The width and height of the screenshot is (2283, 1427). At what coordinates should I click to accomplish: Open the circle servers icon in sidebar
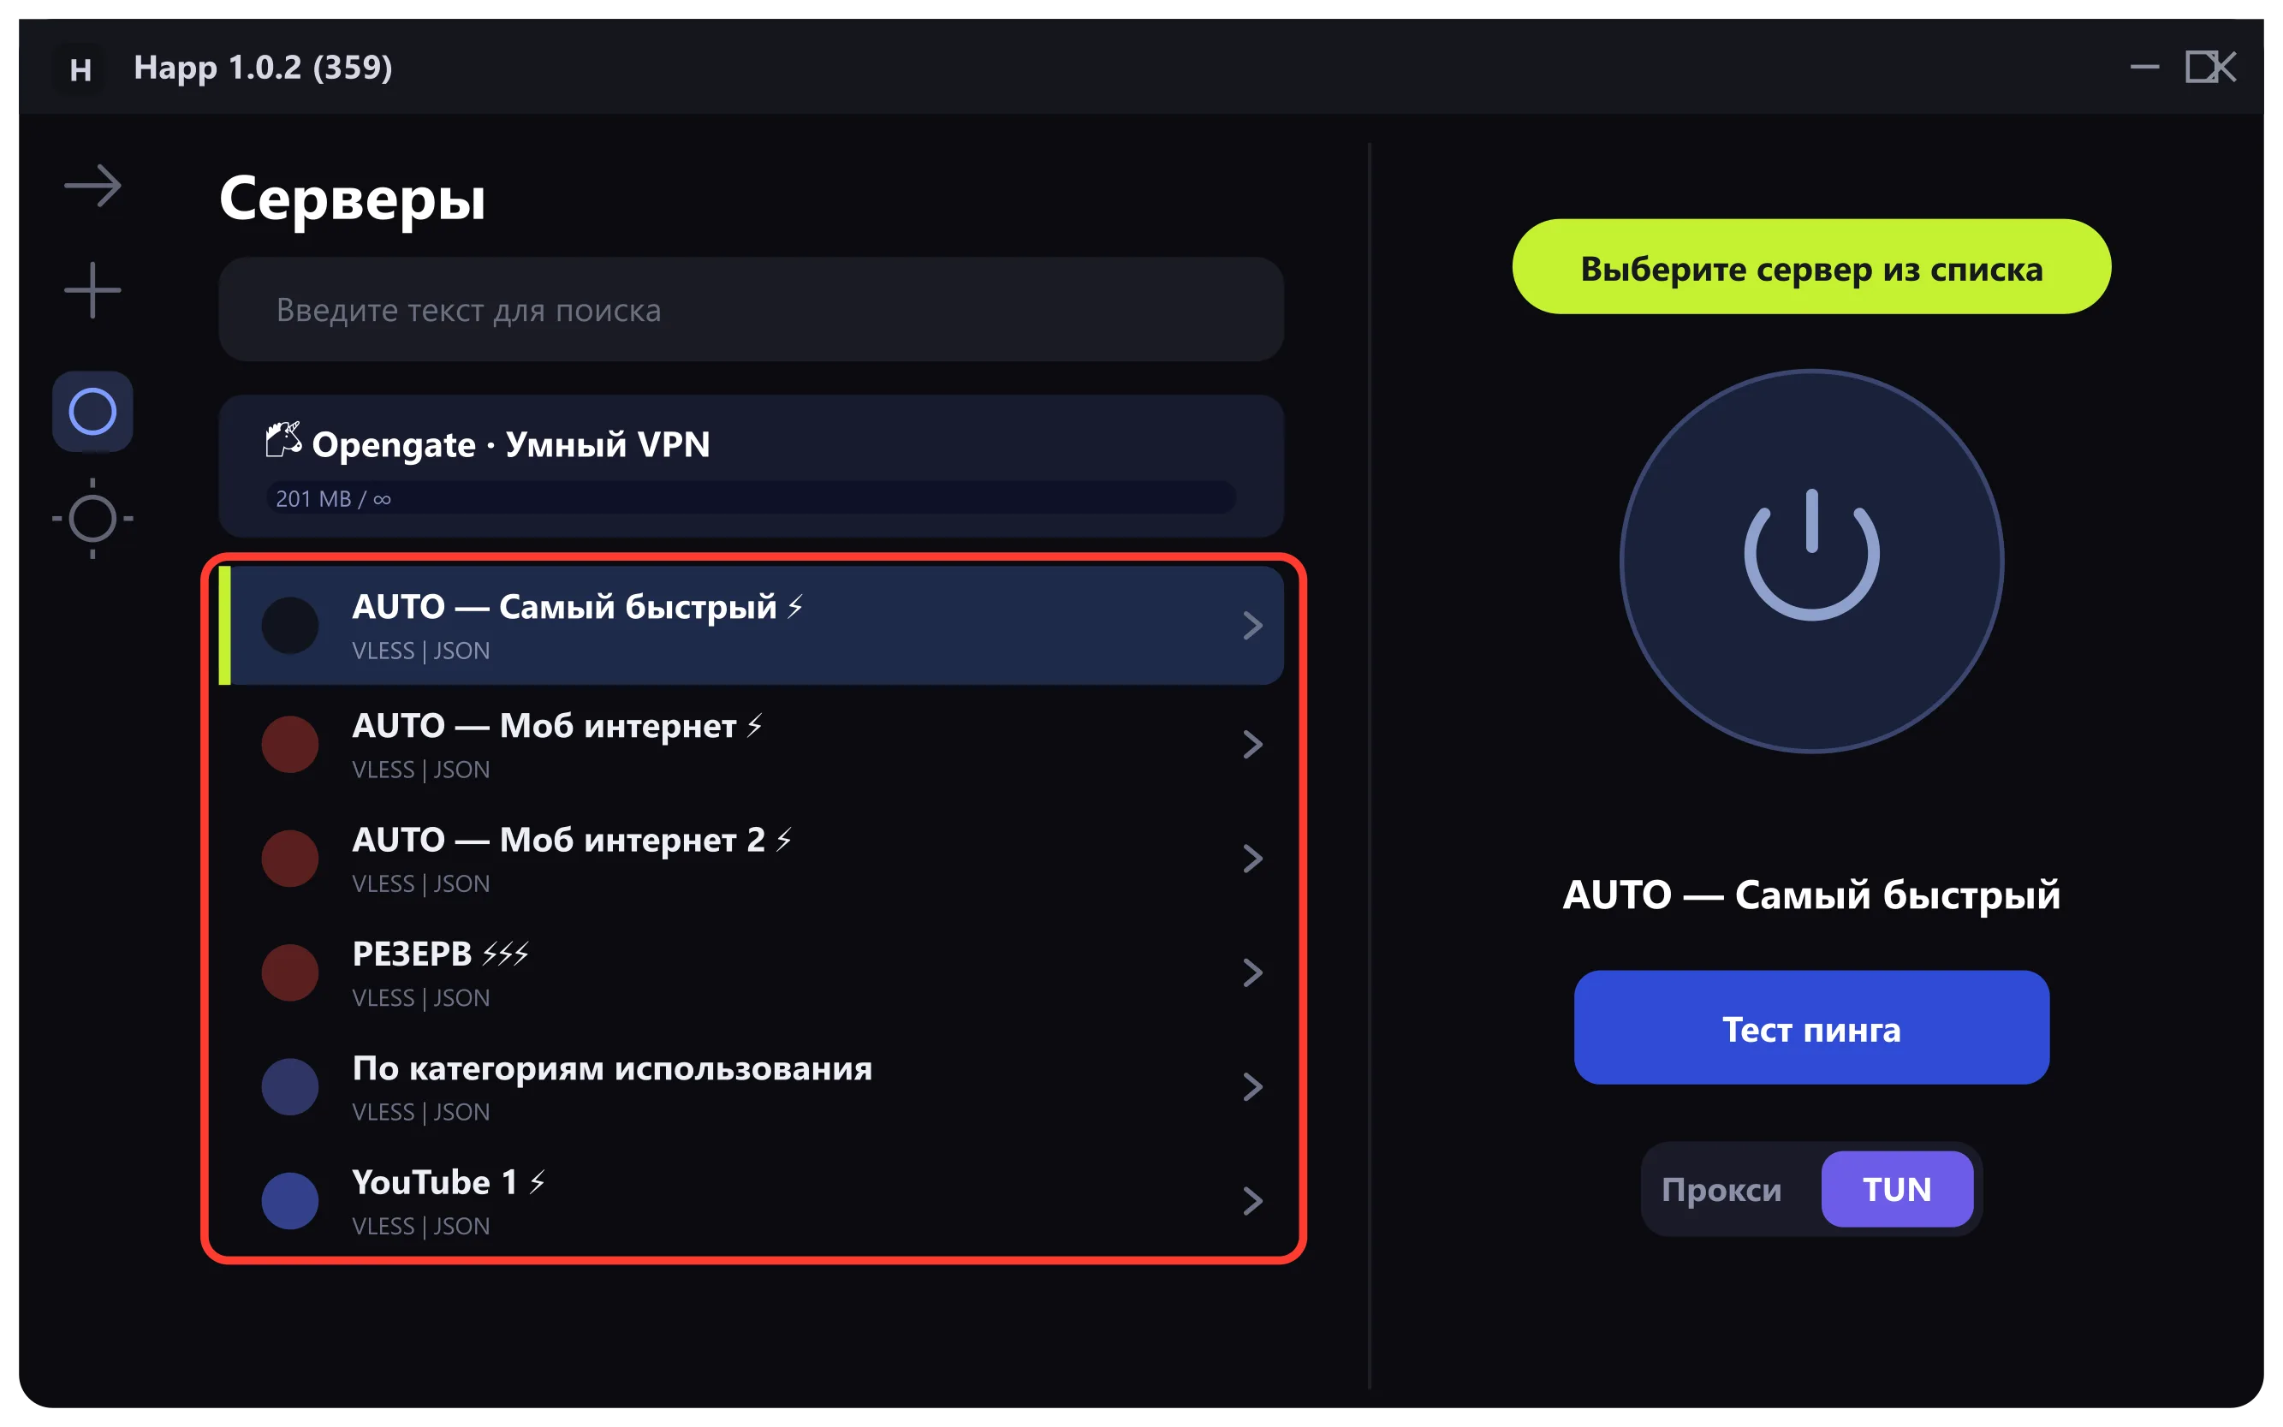92,412
